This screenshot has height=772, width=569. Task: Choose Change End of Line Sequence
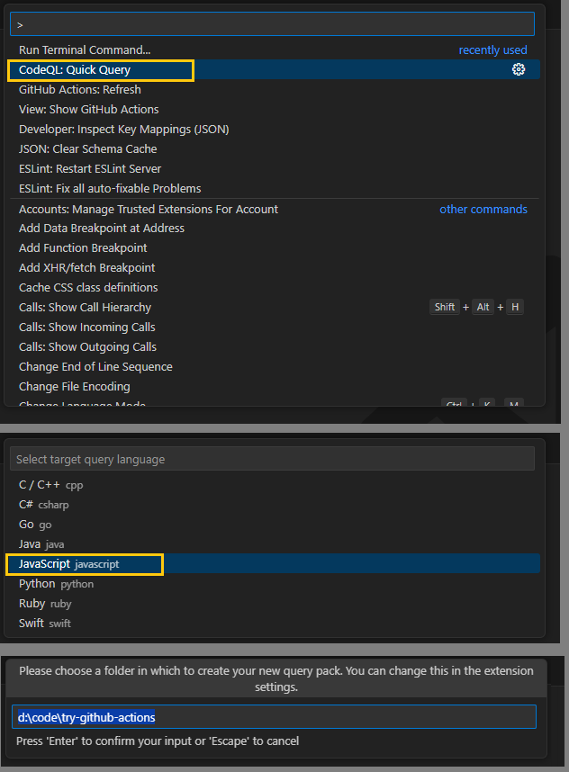tap(274, 366)
